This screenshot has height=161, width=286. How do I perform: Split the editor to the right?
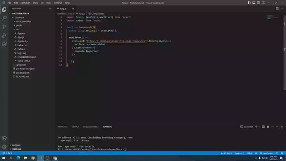(x=277, y=8)
